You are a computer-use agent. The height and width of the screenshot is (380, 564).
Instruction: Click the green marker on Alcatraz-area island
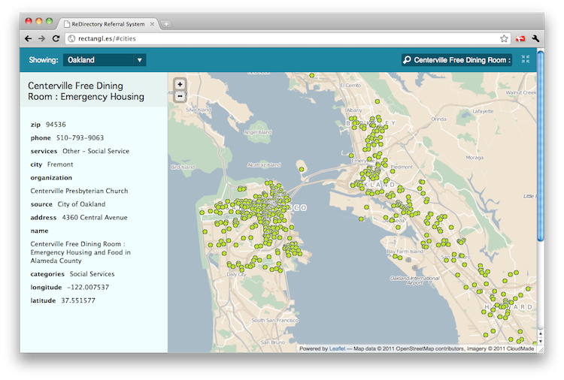(x=302, y=169)
